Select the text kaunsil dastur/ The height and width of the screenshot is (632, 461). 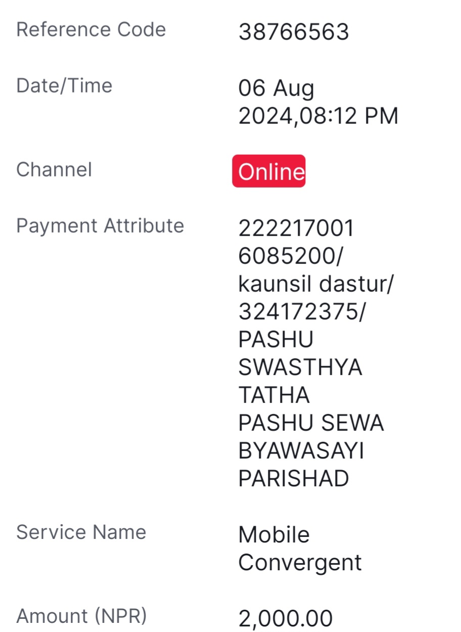pyautogui.click(x=315, y=285)
